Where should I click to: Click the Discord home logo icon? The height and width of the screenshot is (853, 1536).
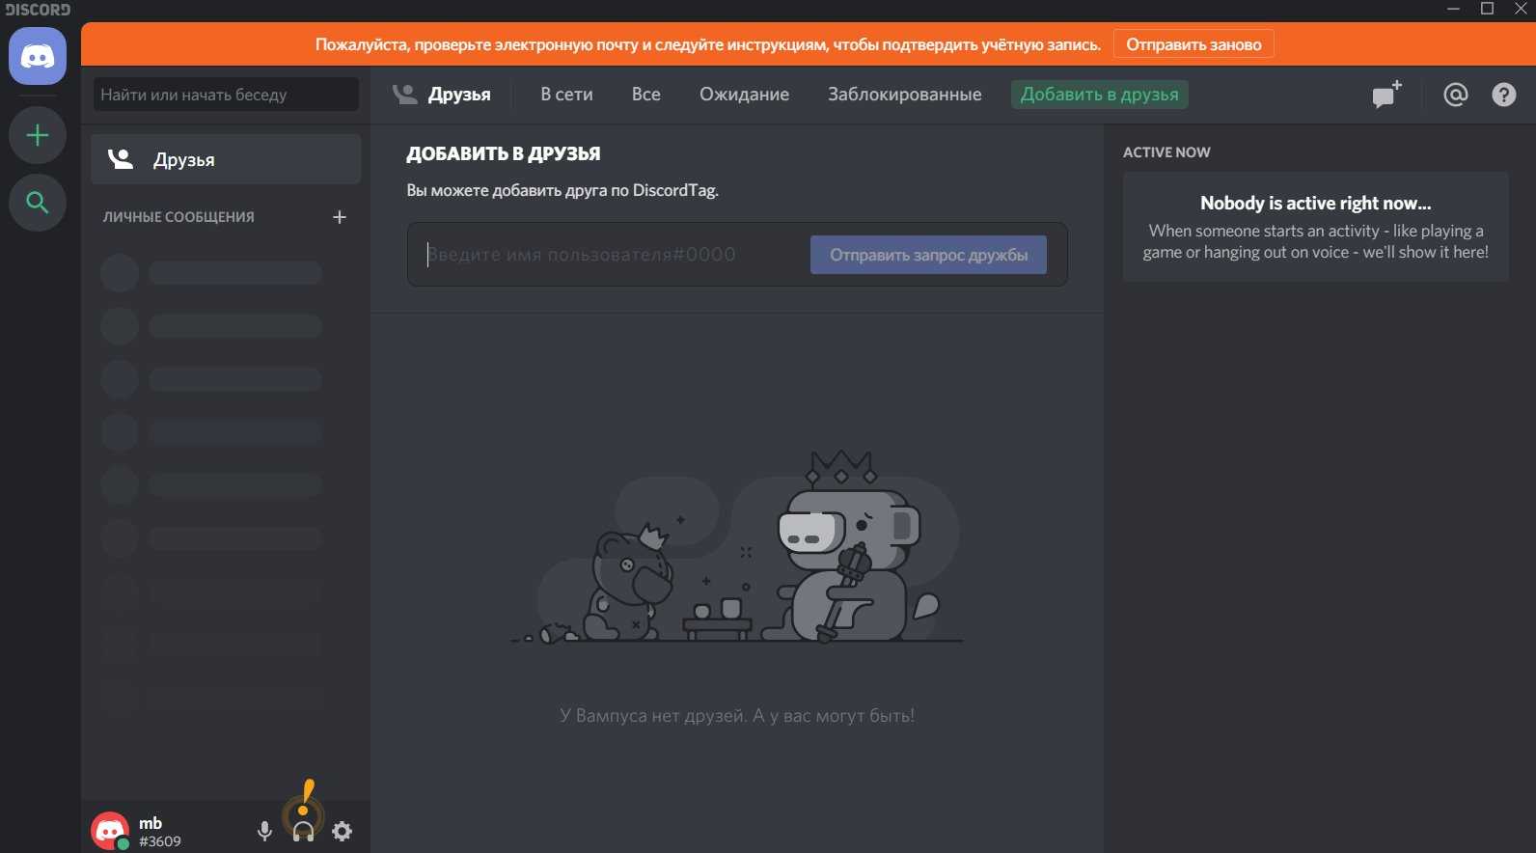38,57
